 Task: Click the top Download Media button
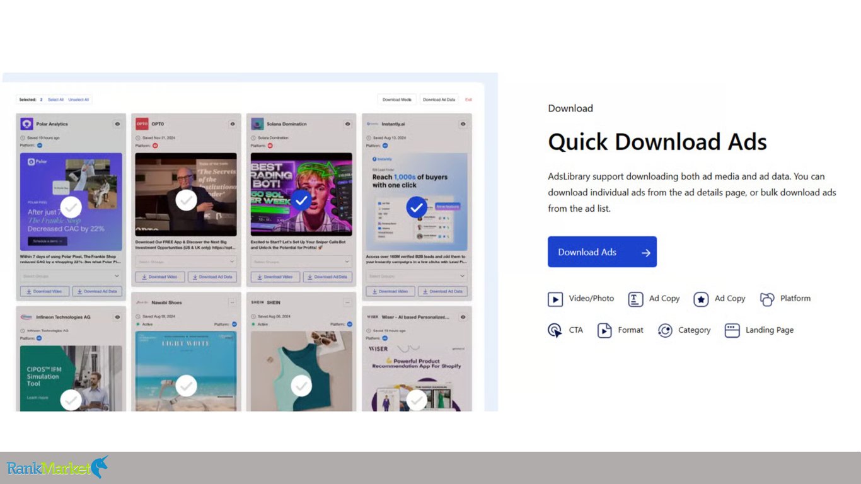click(397, 100)
